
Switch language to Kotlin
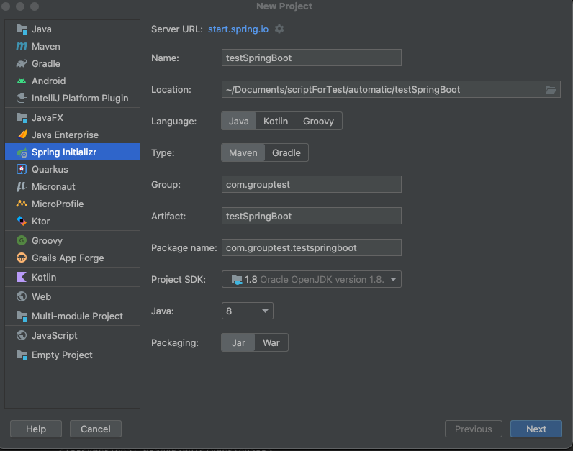click(x=276, y=122)
